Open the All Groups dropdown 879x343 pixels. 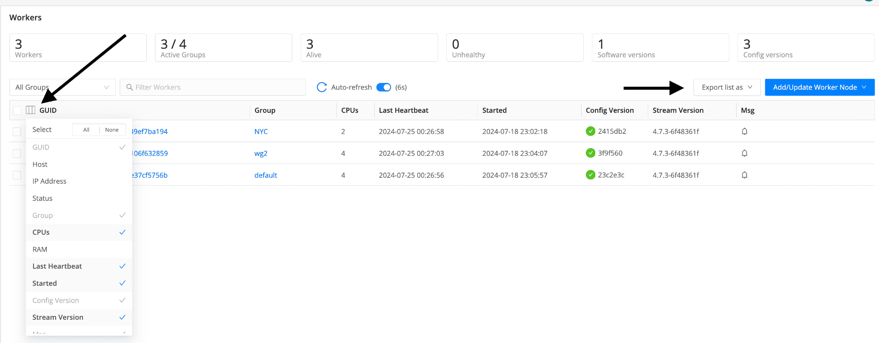click(62, 87)
